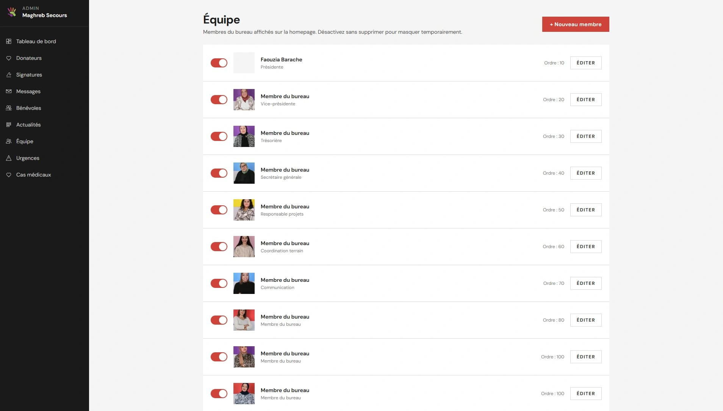The height and width of the screenshot is (411, 723).
Task: Click the Équipe page heading
Action: click(x=221, y=19)
